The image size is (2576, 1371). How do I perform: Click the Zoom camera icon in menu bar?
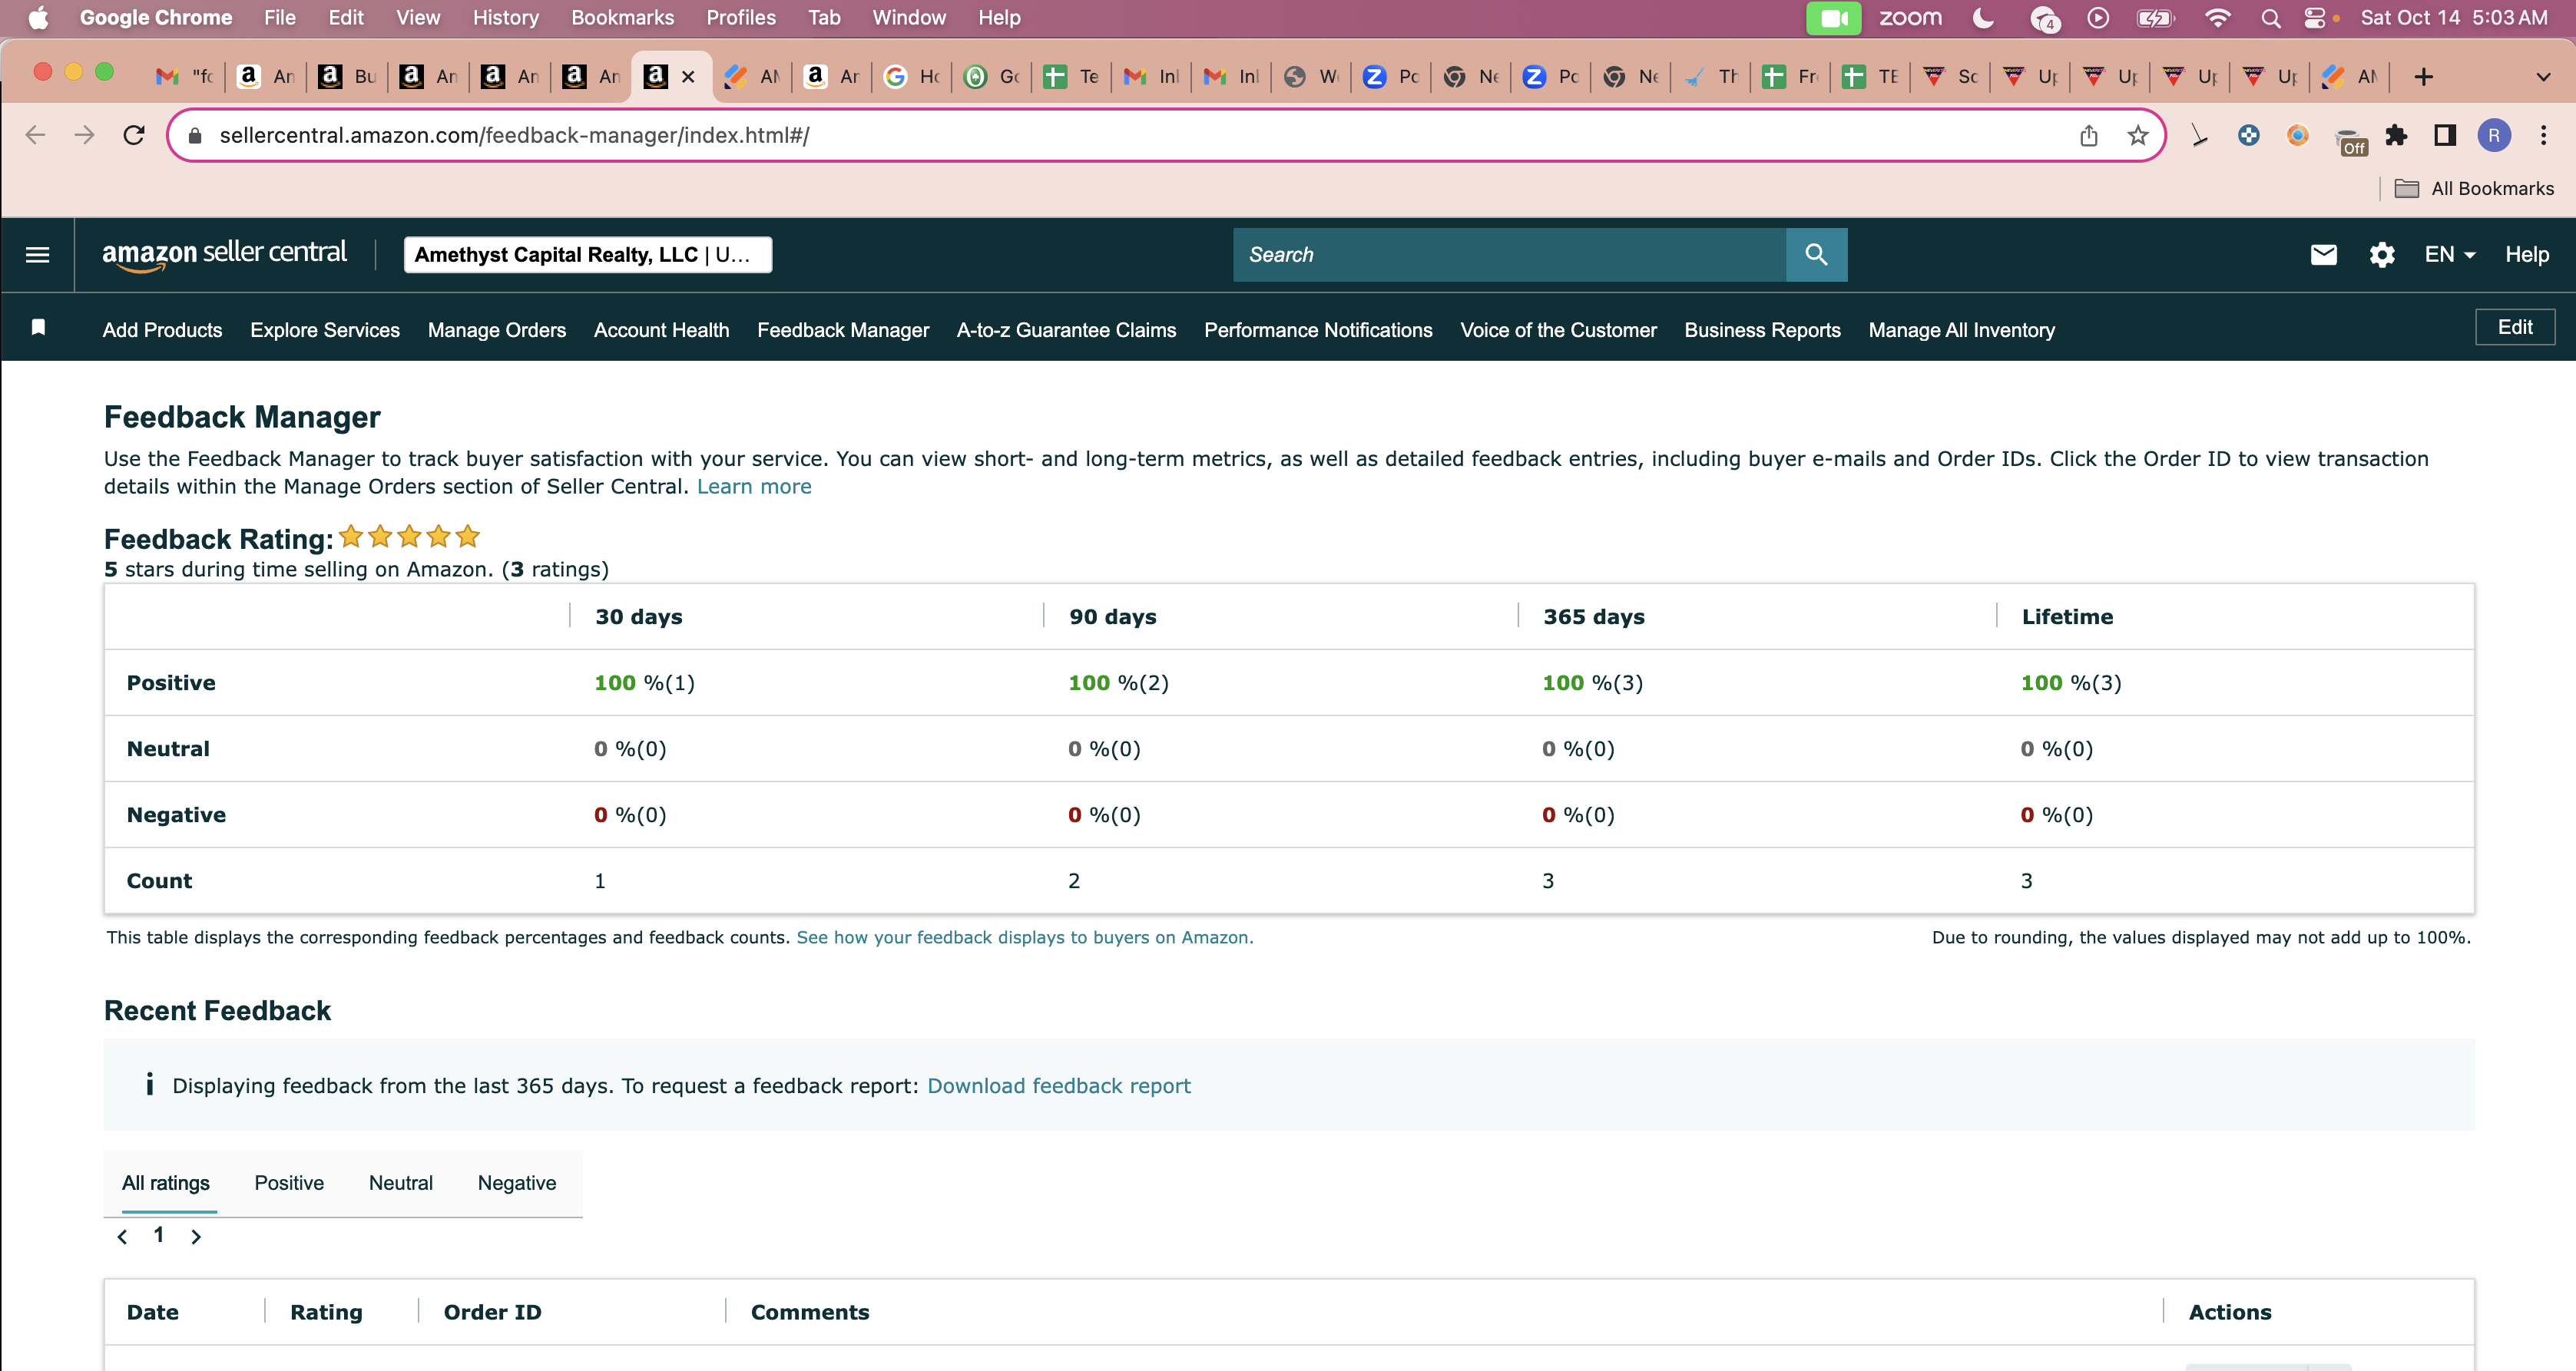point(1833,18)
